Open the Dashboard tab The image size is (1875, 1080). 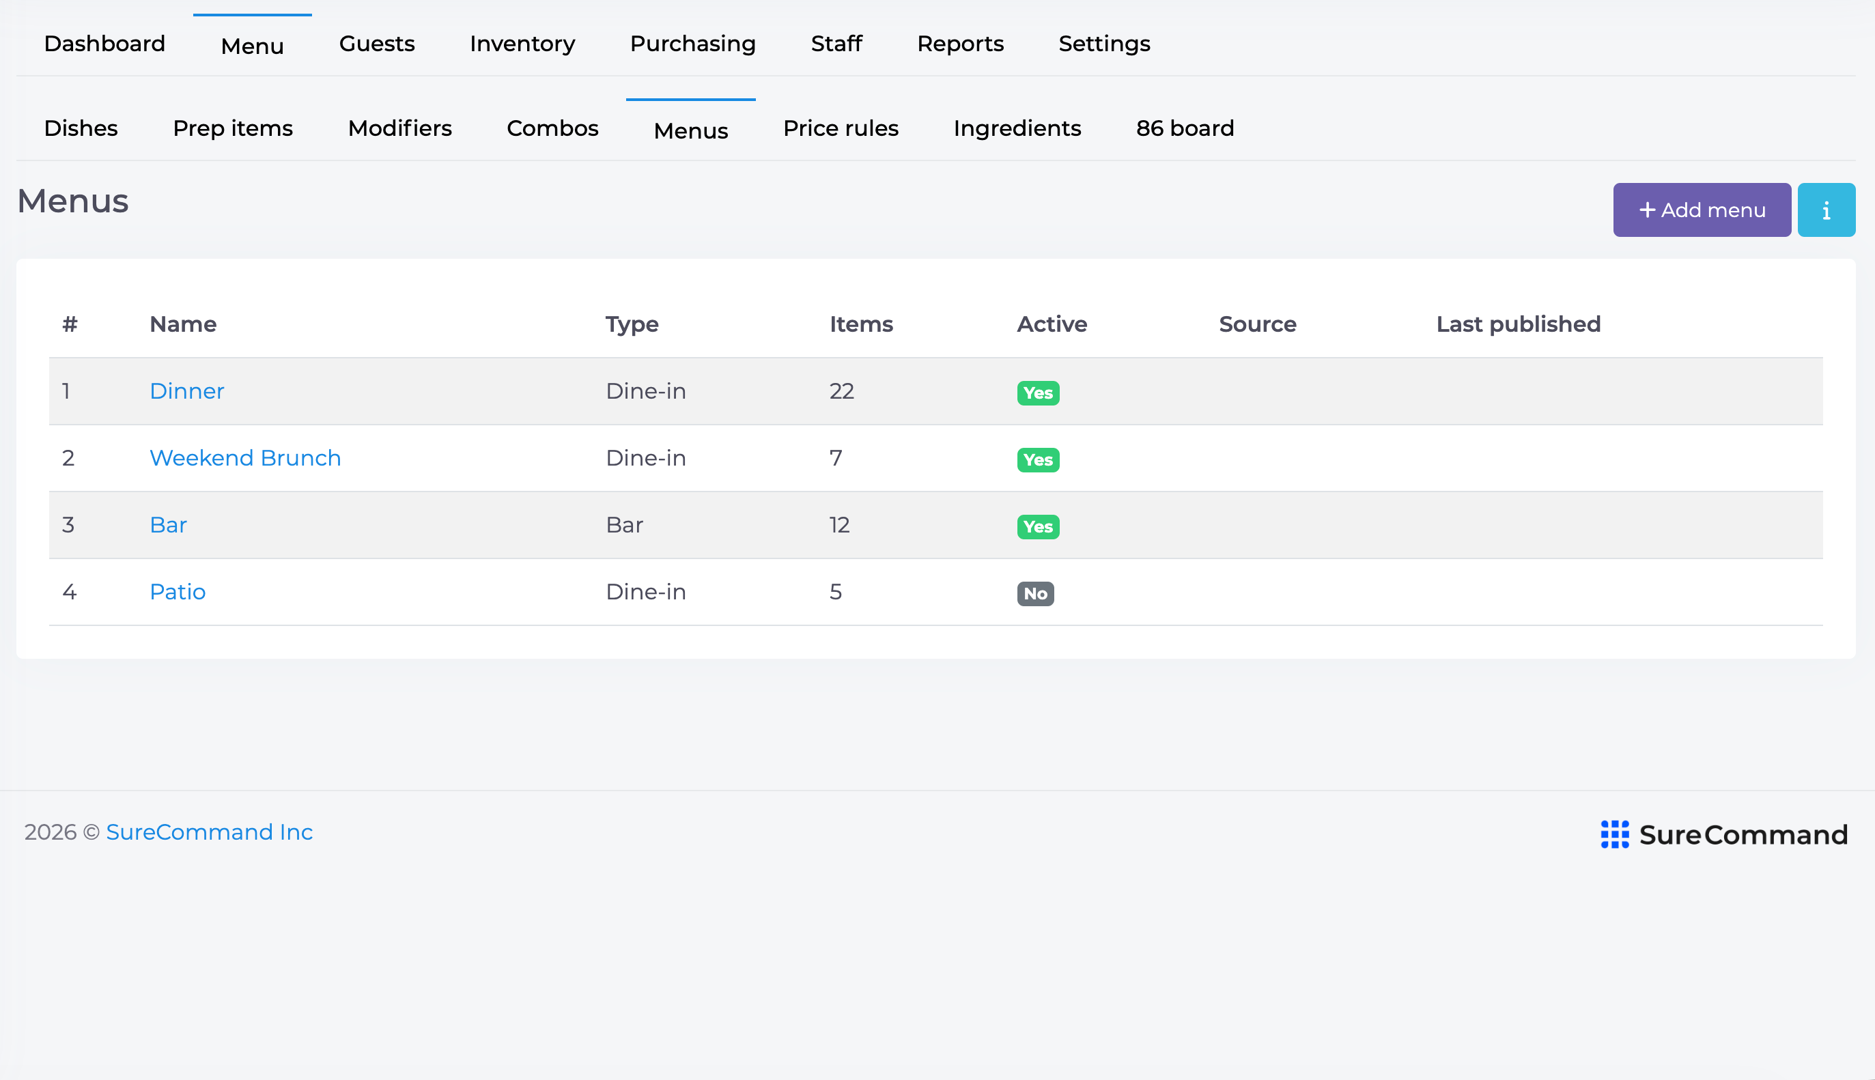104,44
